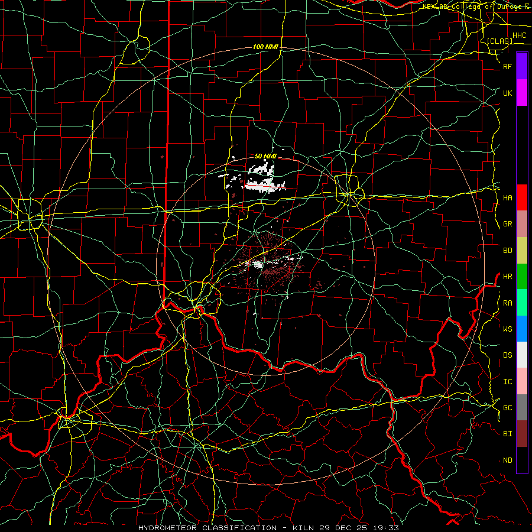Viewport: 532px width, 532px height.
Task: Click the RF purple legend swatch
Action: tap(522, 66)
